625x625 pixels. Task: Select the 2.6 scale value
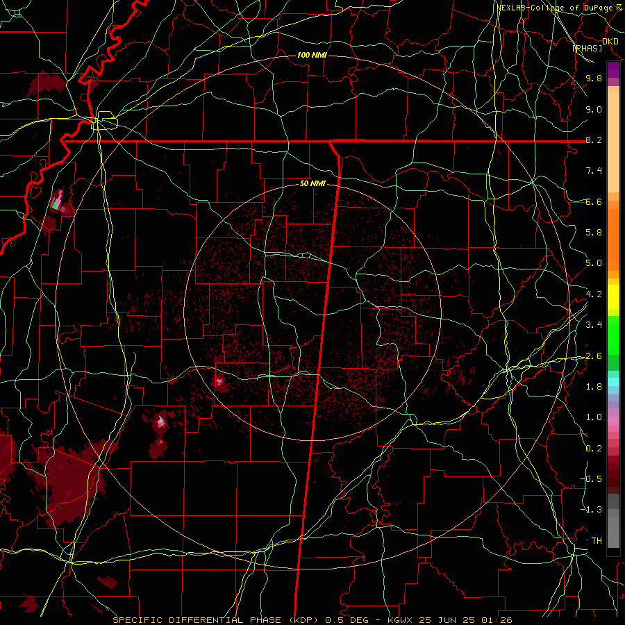[x=594, y=356]
